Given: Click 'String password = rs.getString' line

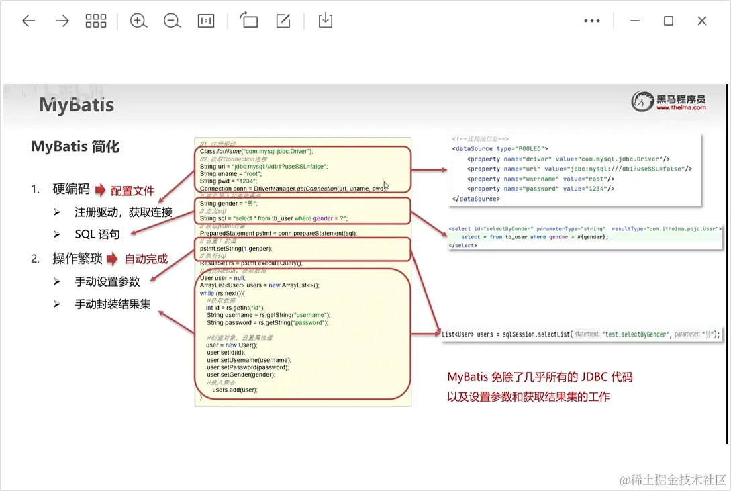Looking at the screenshot, I should 268,322.
